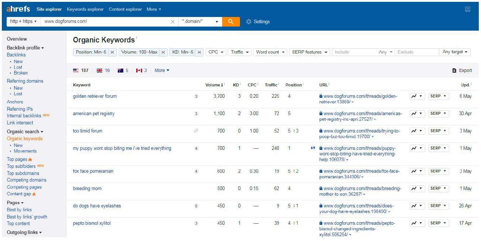Viewport: 481px width, 241px height.
Task: Click the orange search magnifier button
Action: click(x=231, y=21)
